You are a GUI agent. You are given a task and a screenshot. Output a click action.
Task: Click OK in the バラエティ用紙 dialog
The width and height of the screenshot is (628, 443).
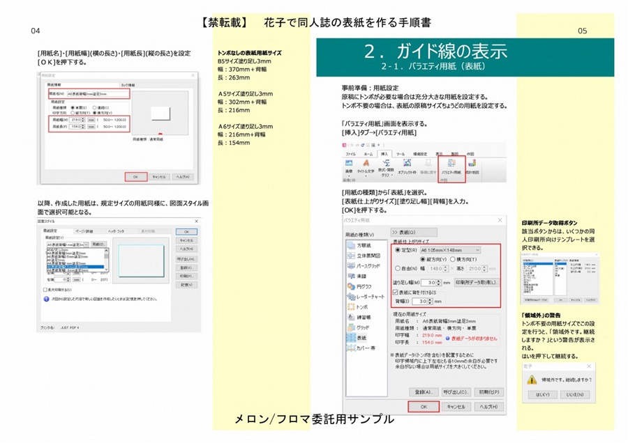(424, 407)
